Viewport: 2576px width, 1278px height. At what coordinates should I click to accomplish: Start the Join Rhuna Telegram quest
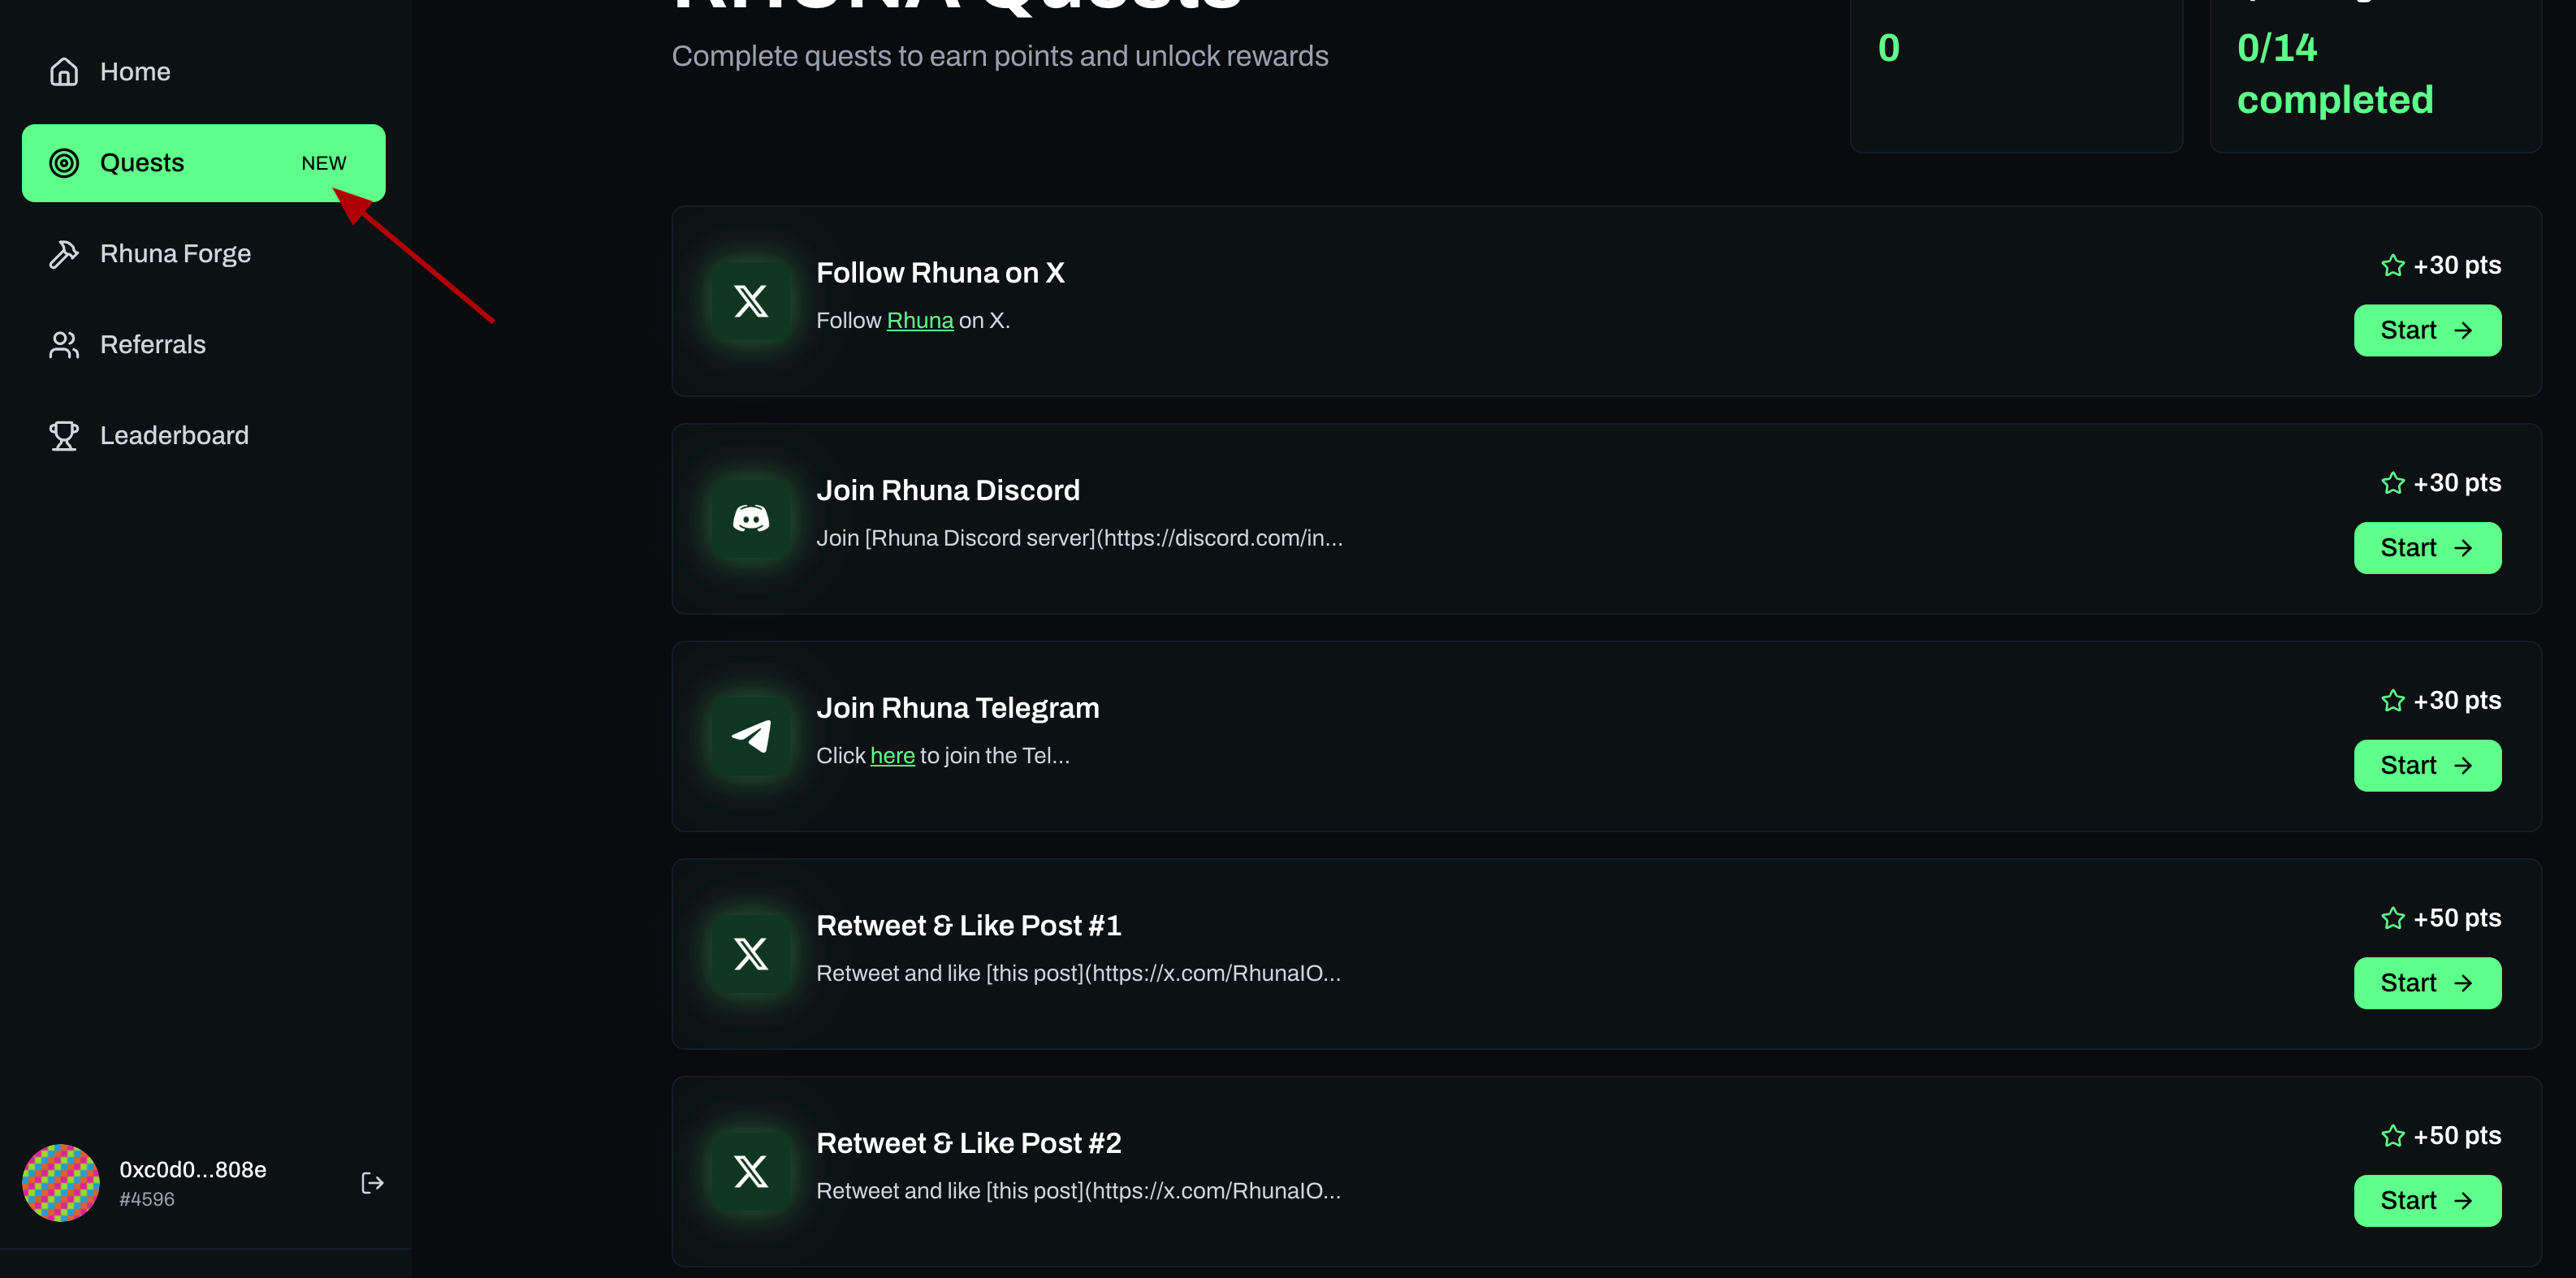coord(2427,766)
